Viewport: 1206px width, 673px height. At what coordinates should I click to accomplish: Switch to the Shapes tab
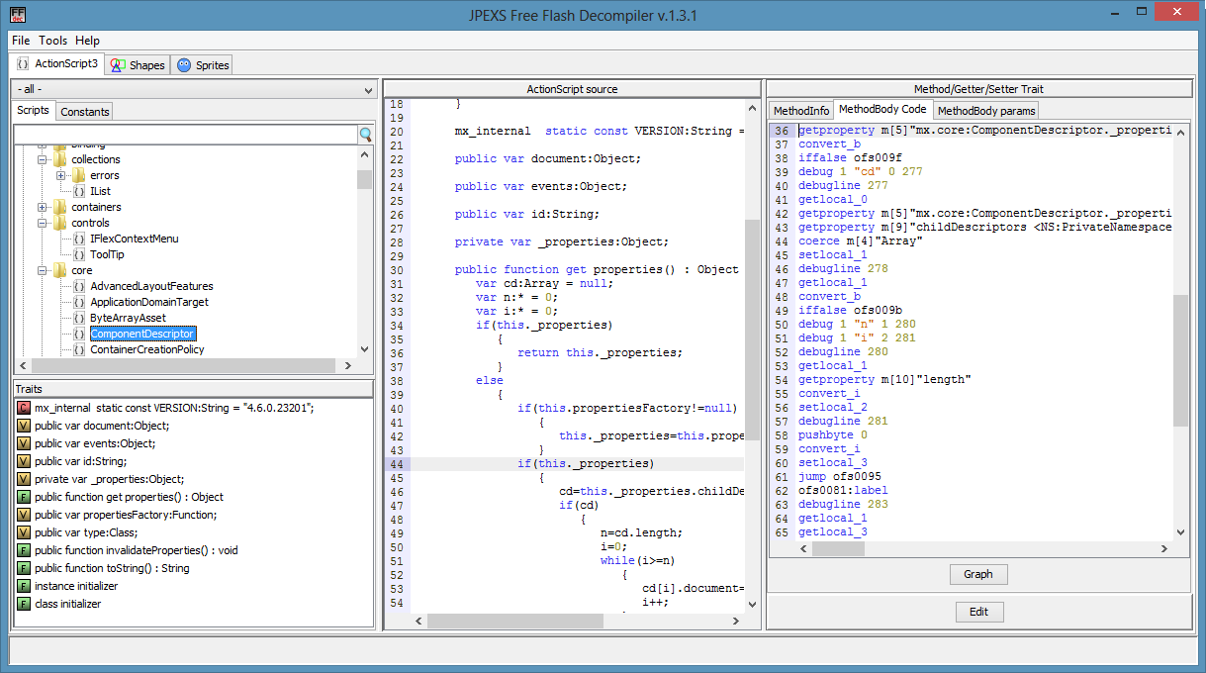click(138, 65)
